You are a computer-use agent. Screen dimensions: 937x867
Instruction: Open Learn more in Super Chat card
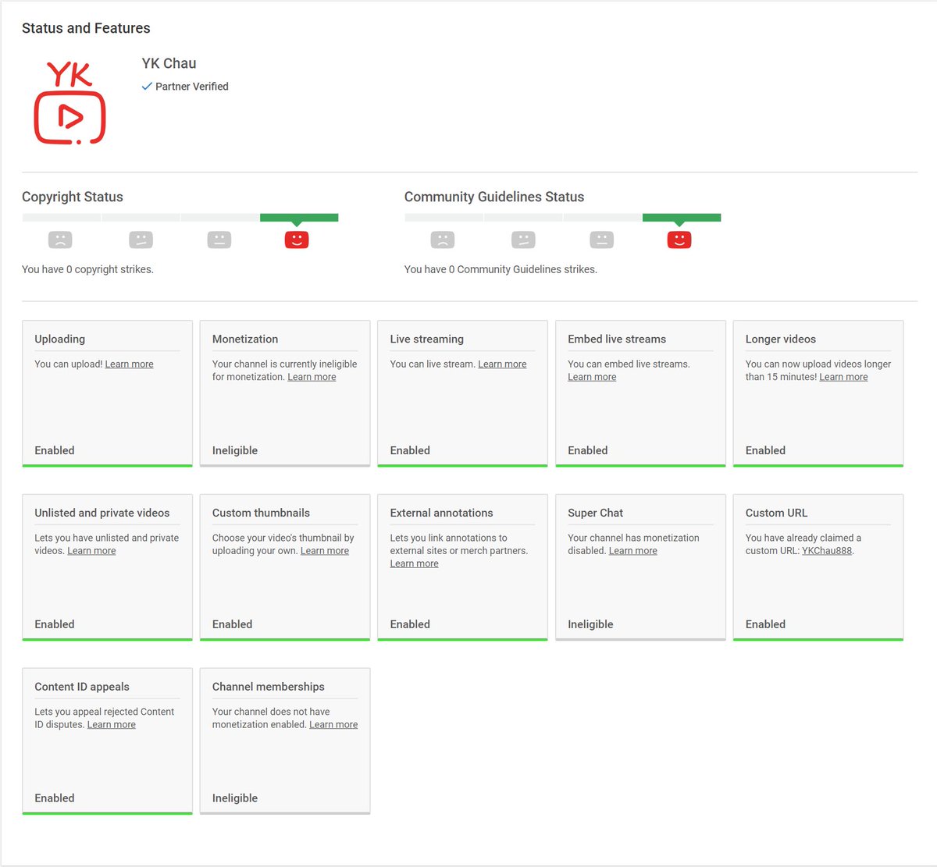click(632, 551)
